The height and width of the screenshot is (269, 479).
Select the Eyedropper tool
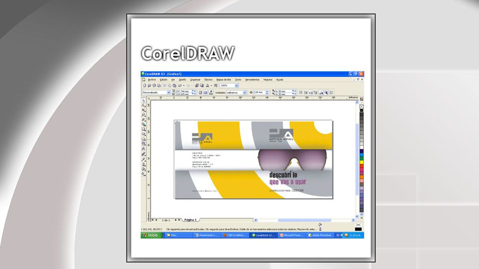click(143, 158)
